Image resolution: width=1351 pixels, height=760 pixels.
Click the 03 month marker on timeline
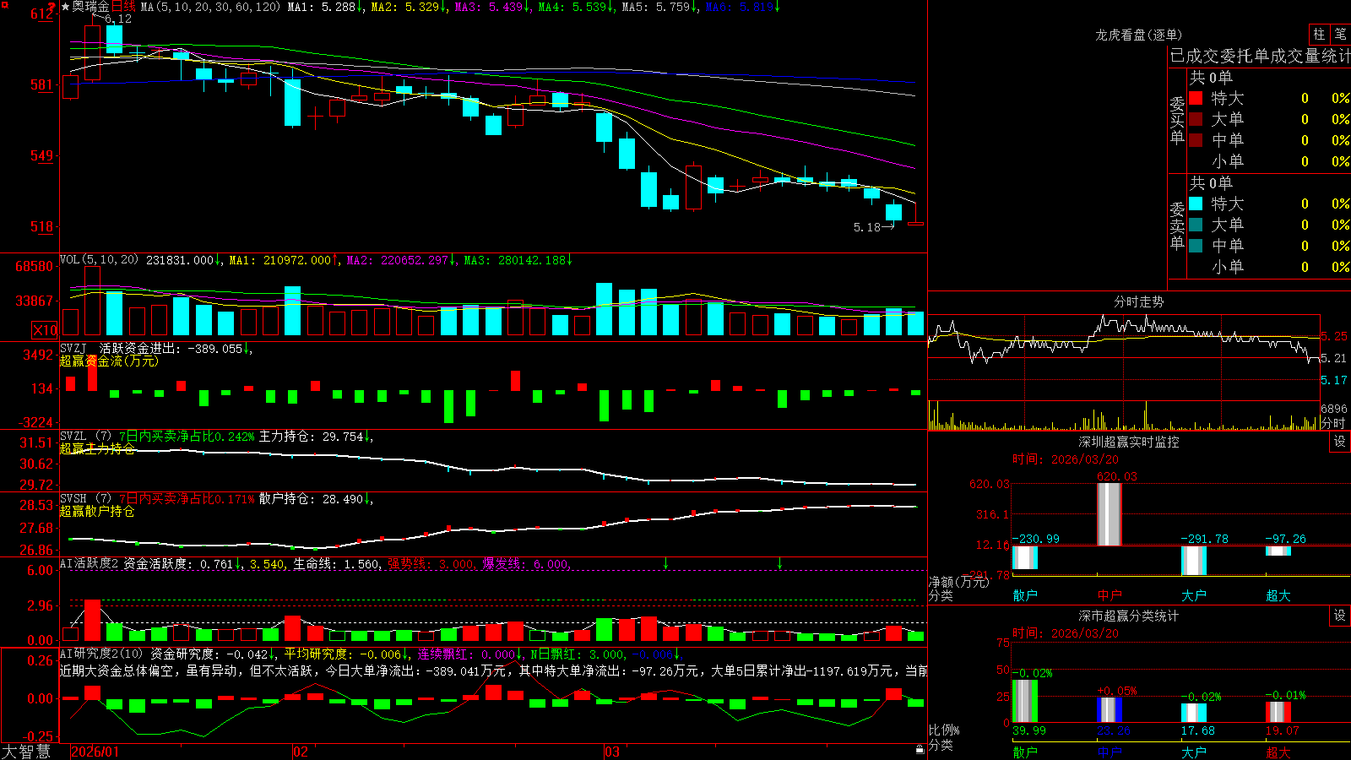pyautogui.click(x=612, y=752)
